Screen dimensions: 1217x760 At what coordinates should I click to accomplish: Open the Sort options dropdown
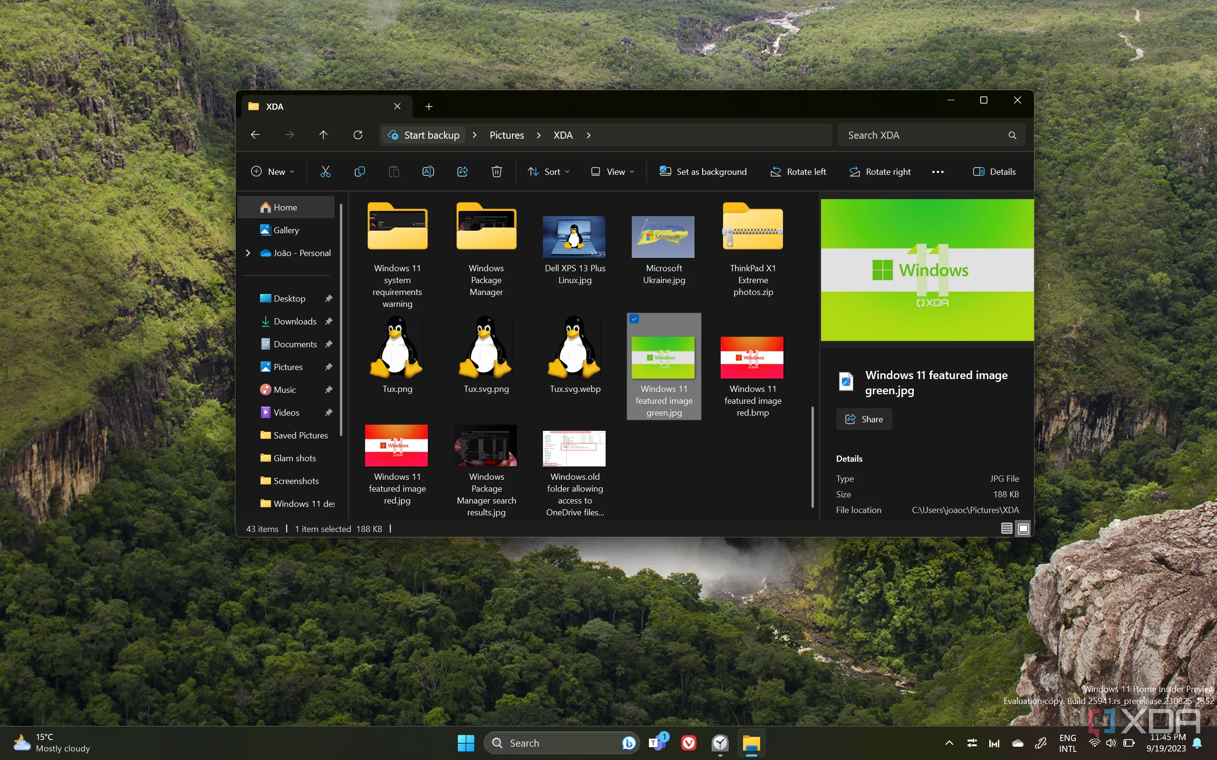[x=548, y=171]
